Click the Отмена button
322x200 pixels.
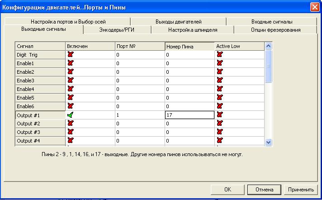[x=264, y=189]
